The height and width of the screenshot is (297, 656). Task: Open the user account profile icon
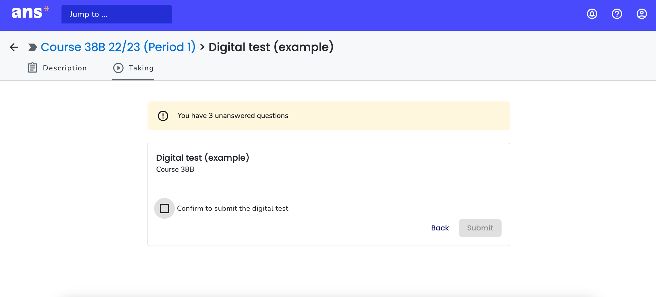[x=642, y=14]
